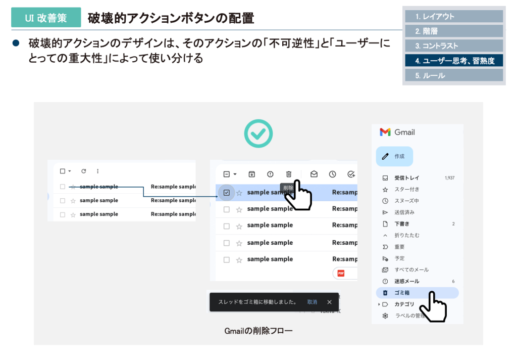Click the report spam exclamation icon in toolbar
This screenshot has height=358, width=517.
tap(270, 174)
